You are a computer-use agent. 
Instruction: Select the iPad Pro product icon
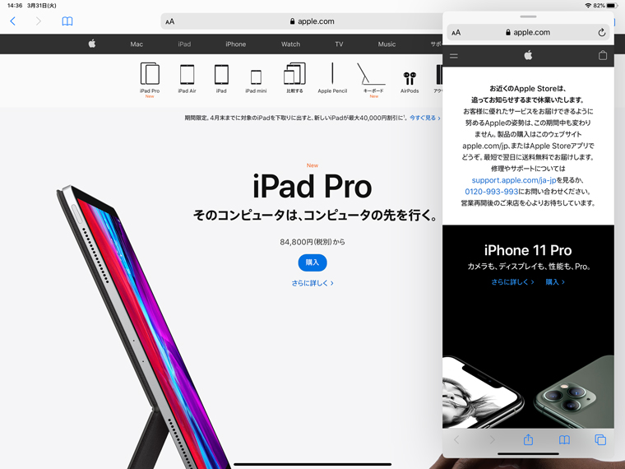pyautogui.click(x=150, y=80)
